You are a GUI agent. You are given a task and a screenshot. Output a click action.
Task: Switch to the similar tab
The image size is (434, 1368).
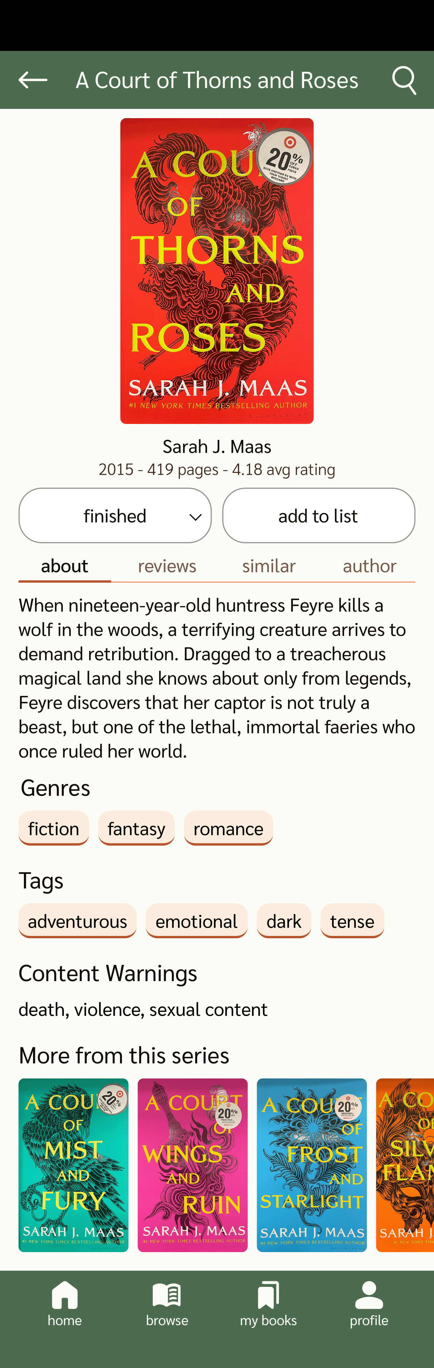(x=269, y=566)
